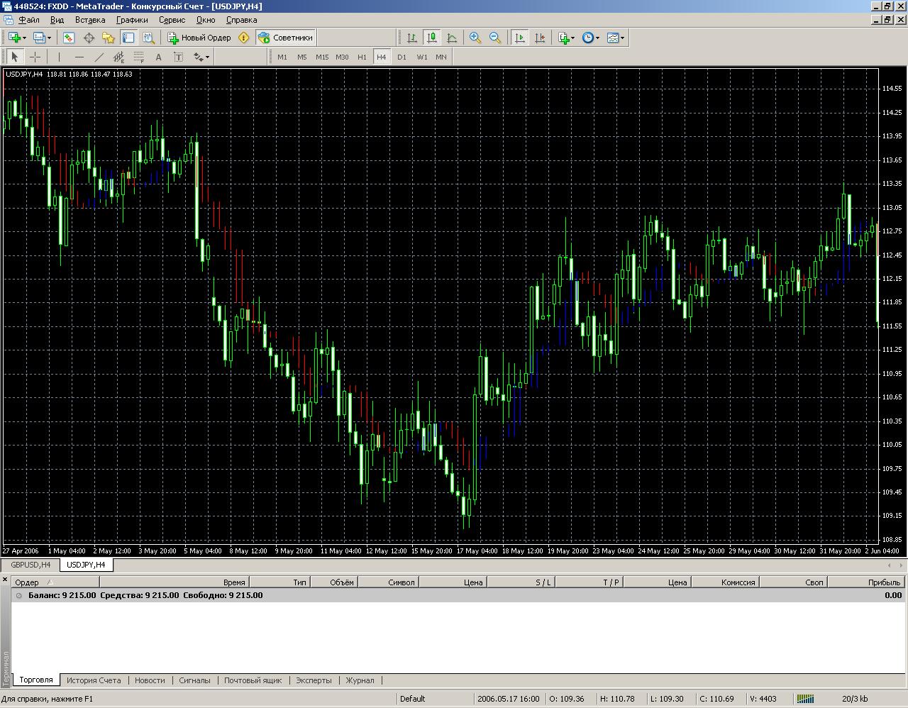Select the crosshair cursor tool

pyautogui.click(x=35, y=57)
